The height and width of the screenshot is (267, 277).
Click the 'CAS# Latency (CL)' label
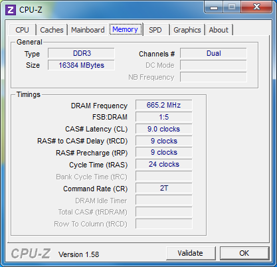pos(96,129)
